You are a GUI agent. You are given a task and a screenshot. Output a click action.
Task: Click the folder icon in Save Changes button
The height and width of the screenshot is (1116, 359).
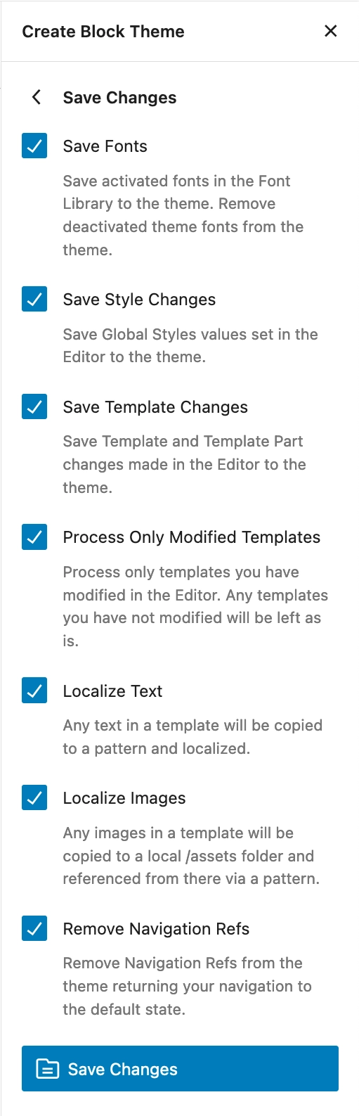click(48, 1069)
